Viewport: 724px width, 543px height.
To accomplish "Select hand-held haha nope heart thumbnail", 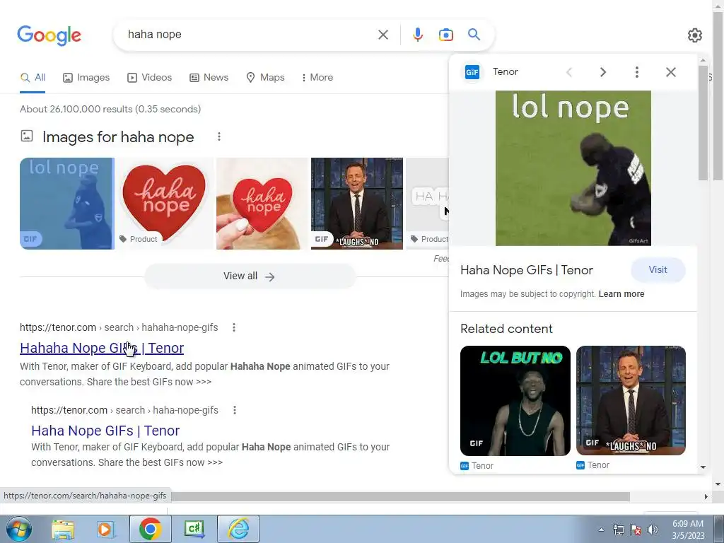I will (262, 204).
